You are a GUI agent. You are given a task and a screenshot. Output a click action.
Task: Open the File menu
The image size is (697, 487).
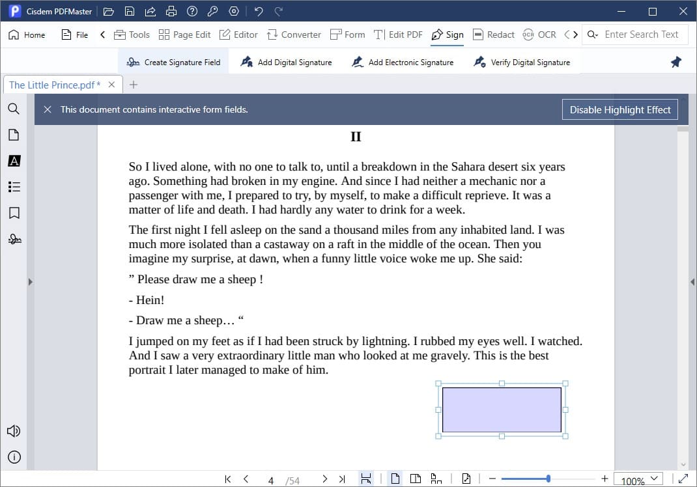pos(75,35)
